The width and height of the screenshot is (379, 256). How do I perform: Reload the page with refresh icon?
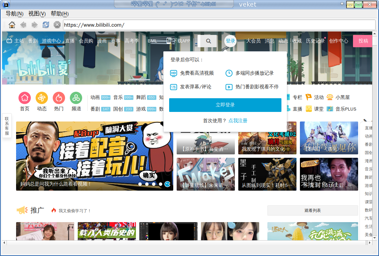click(46, 25)
